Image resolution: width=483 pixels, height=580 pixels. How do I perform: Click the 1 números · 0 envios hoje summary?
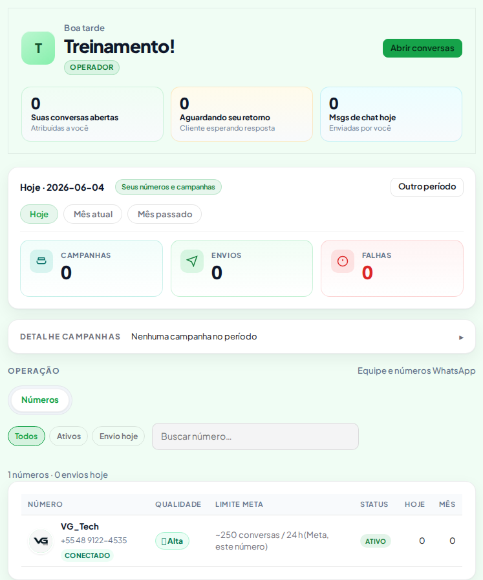click(x=58, y=475)
